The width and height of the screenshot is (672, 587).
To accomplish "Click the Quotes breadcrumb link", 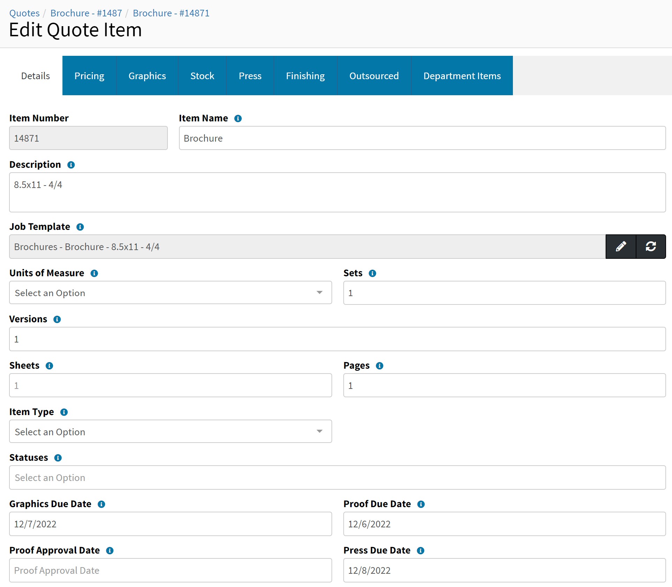I will tap(24, 13).
